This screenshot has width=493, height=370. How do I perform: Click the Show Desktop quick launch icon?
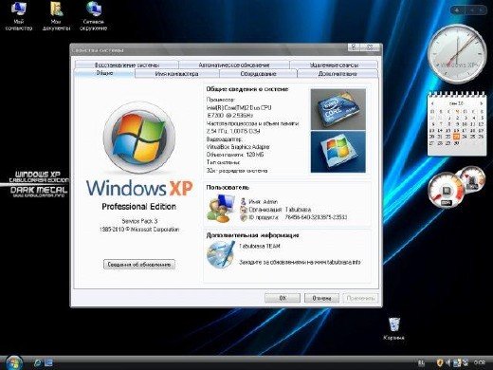(x=48, y=362)
